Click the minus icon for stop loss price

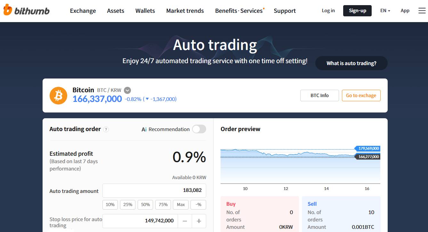pos(185,221)
